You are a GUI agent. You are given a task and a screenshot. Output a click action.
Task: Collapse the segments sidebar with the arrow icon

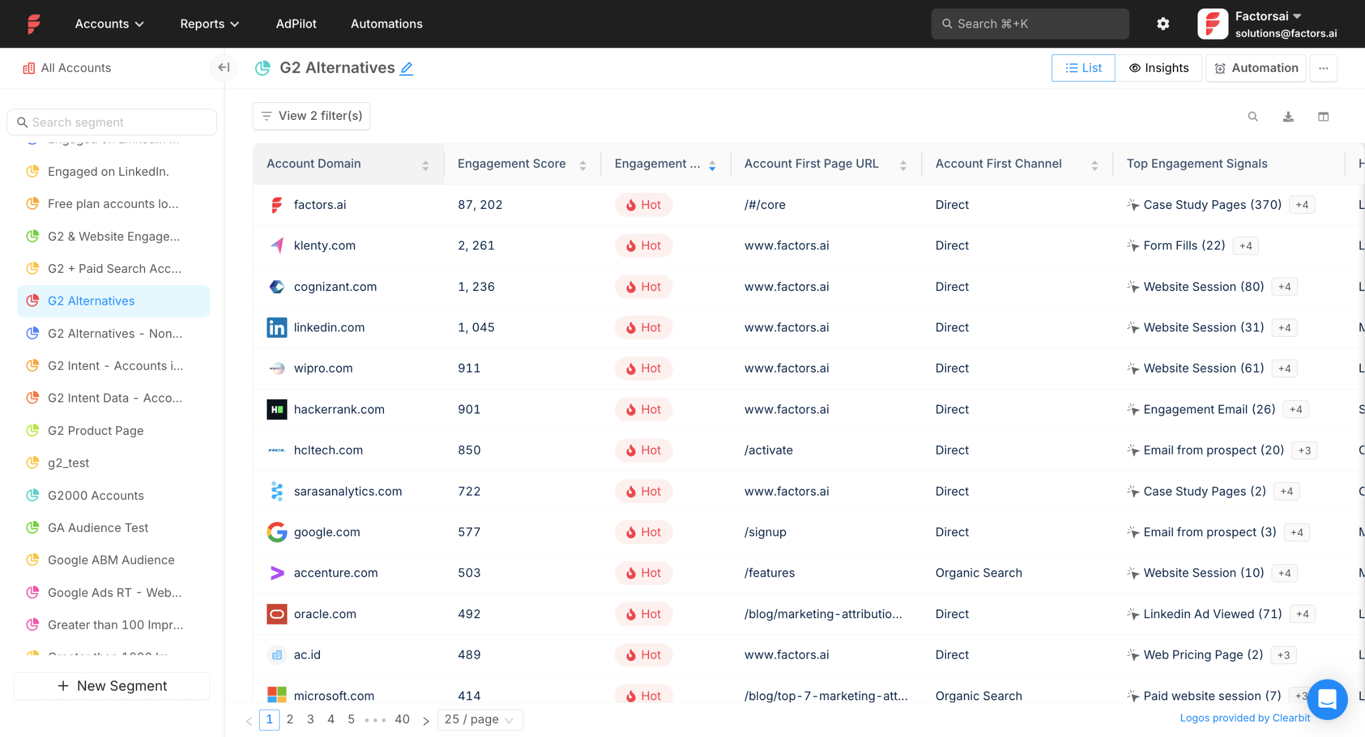coord(224,68)
